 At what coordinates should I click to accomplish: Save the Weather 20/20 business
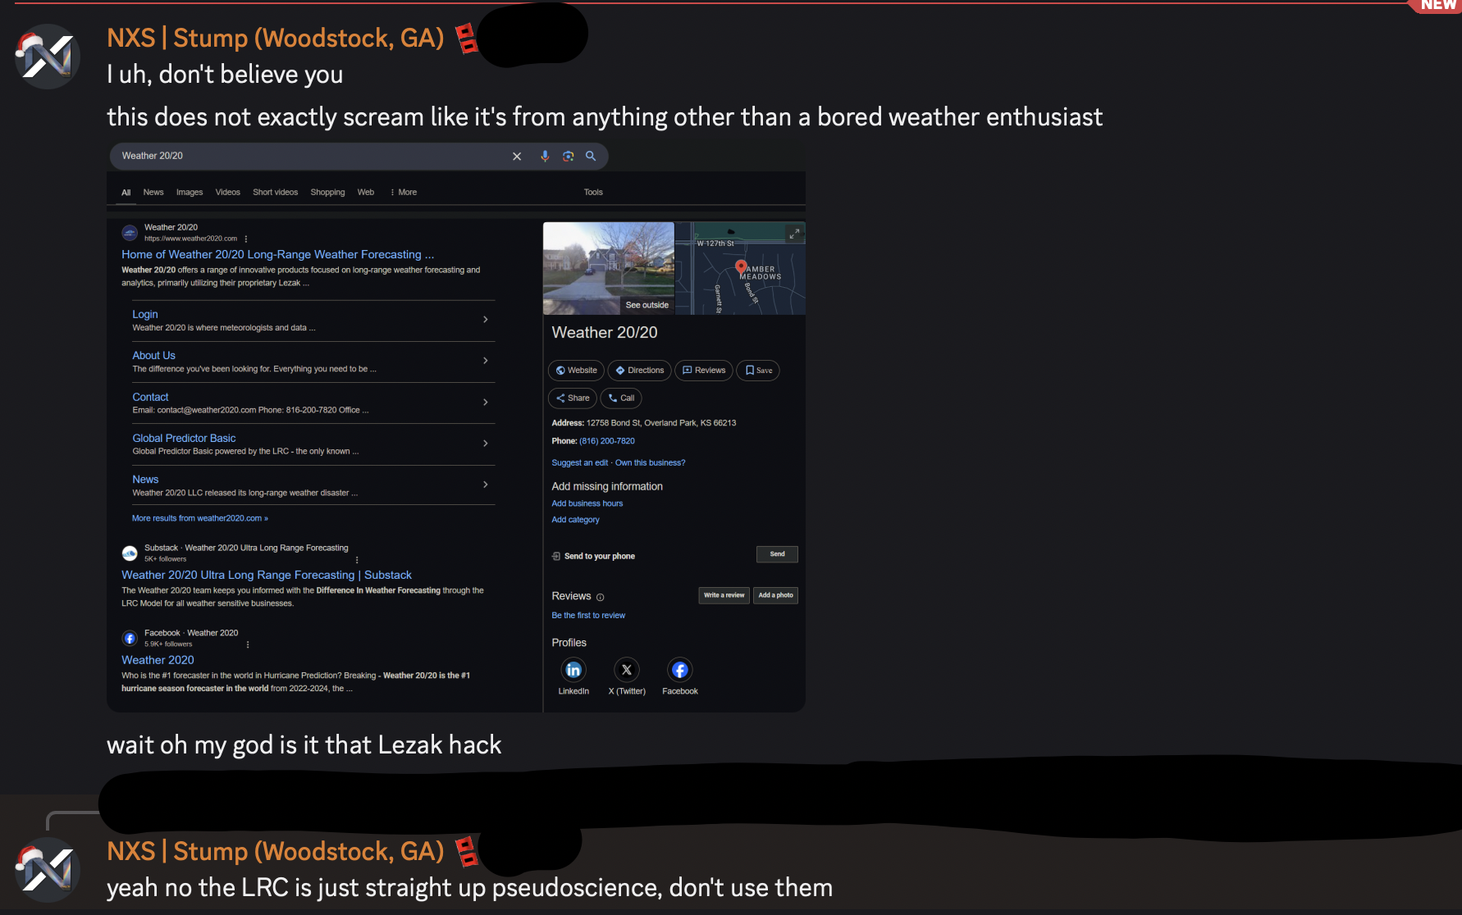(x=758, y=371)
